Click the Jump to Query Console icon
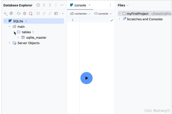Screen dimensions: 172x114 [56, 14]
